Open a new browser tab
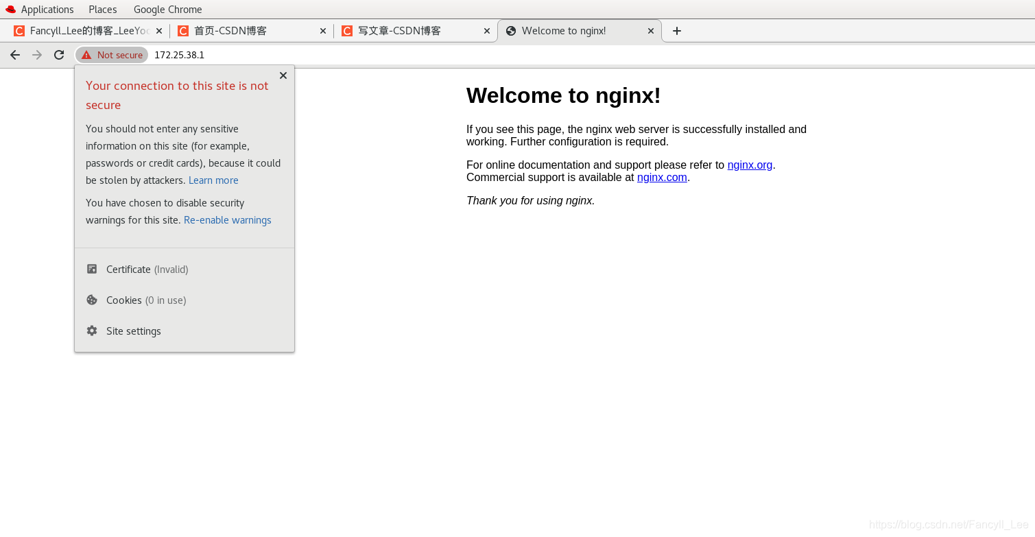Screen dimensions: 1035x537 tap(677, 31)
